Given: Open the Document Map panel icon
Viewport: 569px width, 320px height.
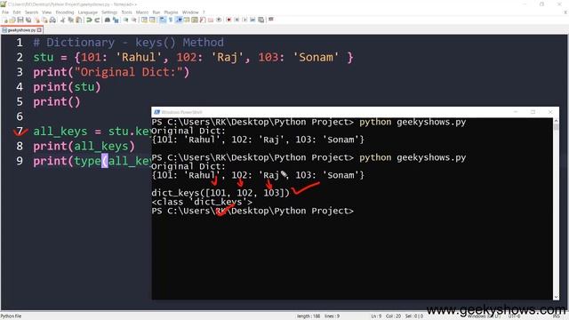Looking at the screenshot, I should [x=195, y=20].
